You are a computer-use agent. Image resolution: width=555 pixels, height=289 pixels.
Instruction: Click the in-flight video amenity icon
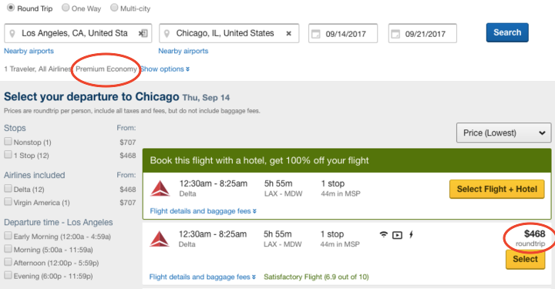(397, 235)
